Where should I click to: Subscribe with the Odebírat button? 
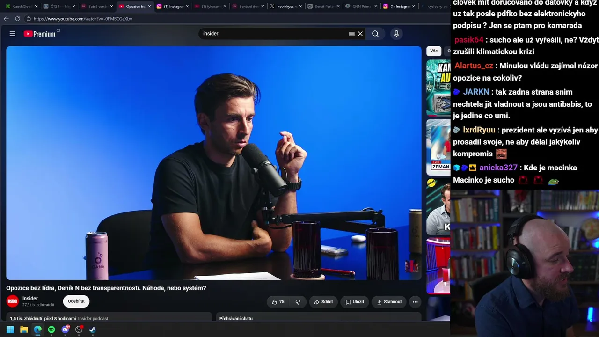pos(76,301)
